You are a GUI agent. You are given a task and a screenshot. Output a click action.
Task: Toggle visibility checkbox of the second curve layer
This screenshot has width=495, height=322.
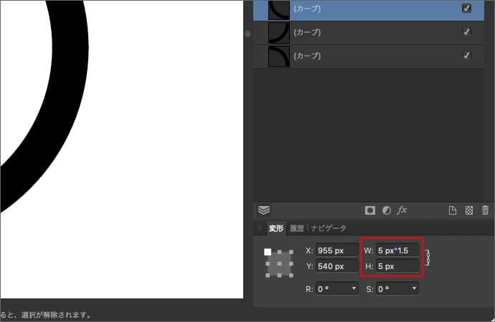pos(467,32)
